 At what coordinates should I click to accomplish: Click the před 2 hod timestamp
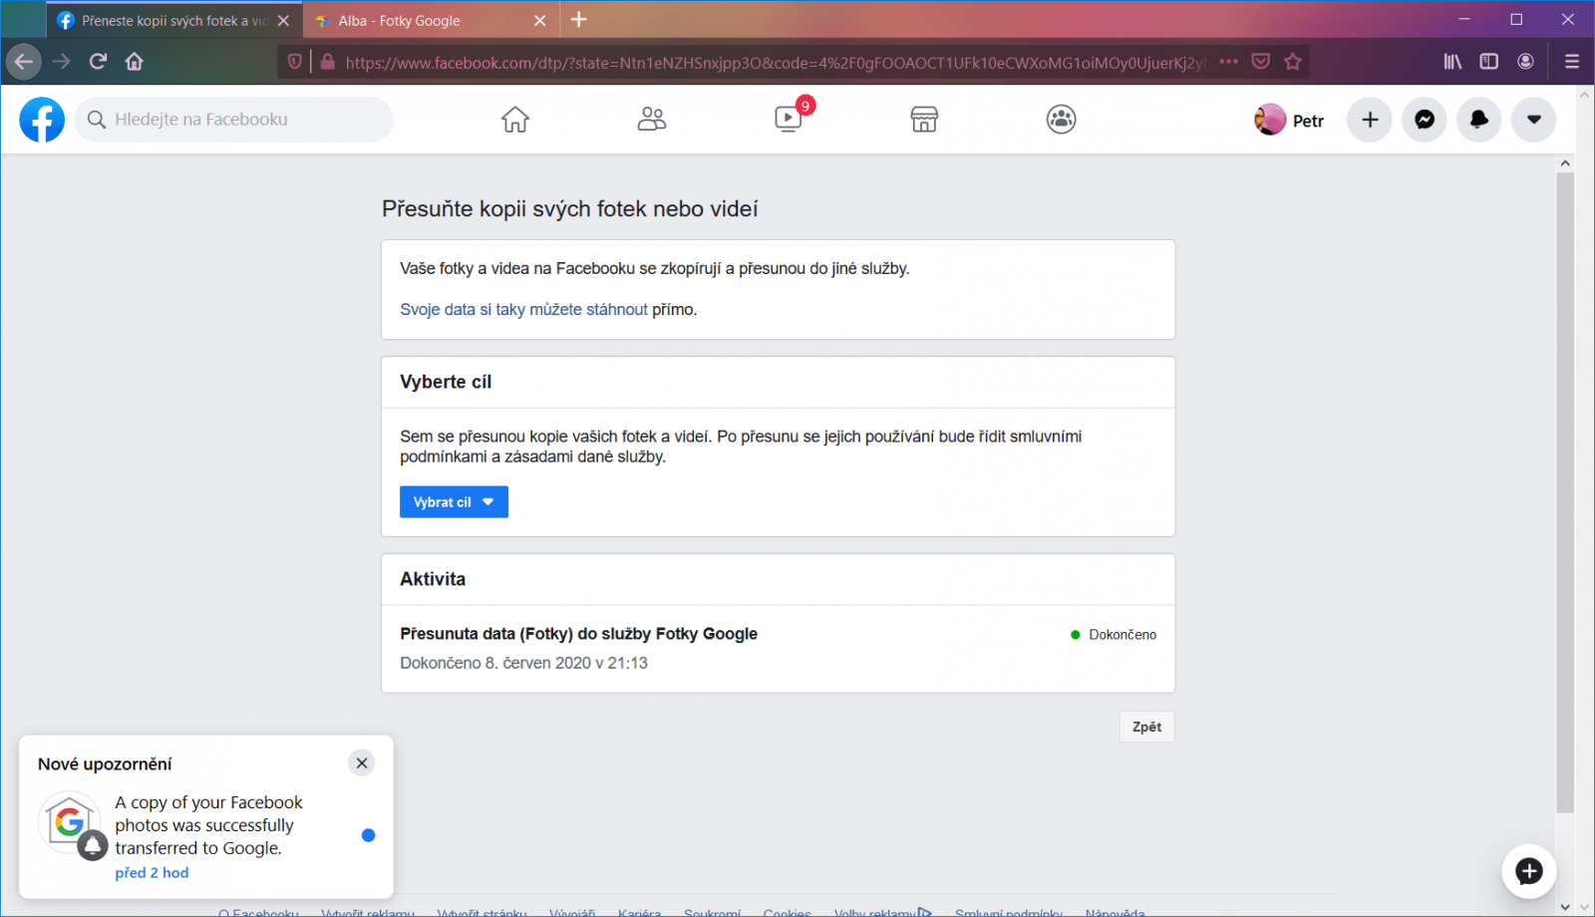(x=152, y=873)
